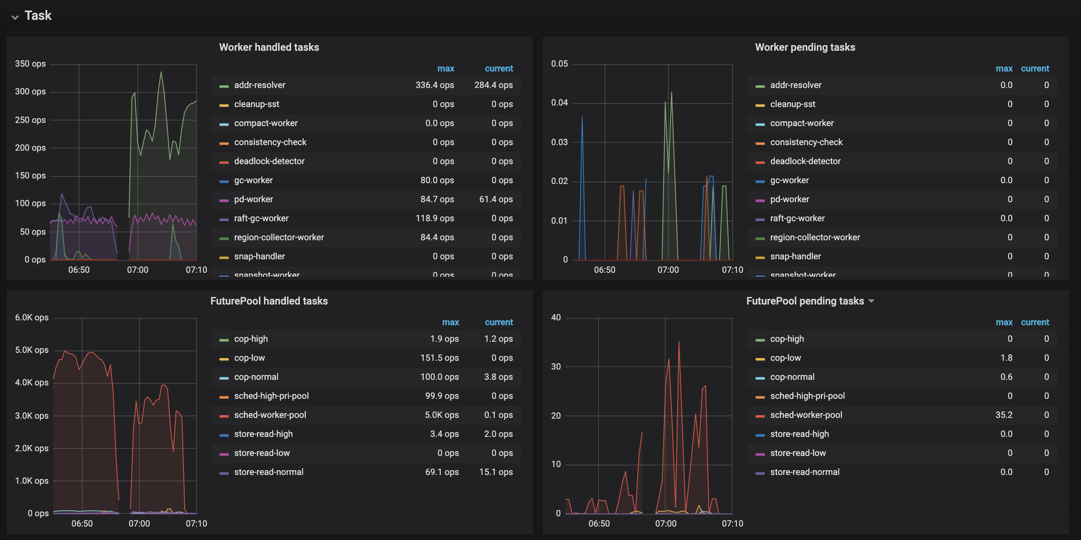Open FuturePool pending tasks panel dropdown
The height and width of the screenshot is (540, 1081).
pos(871,301)
